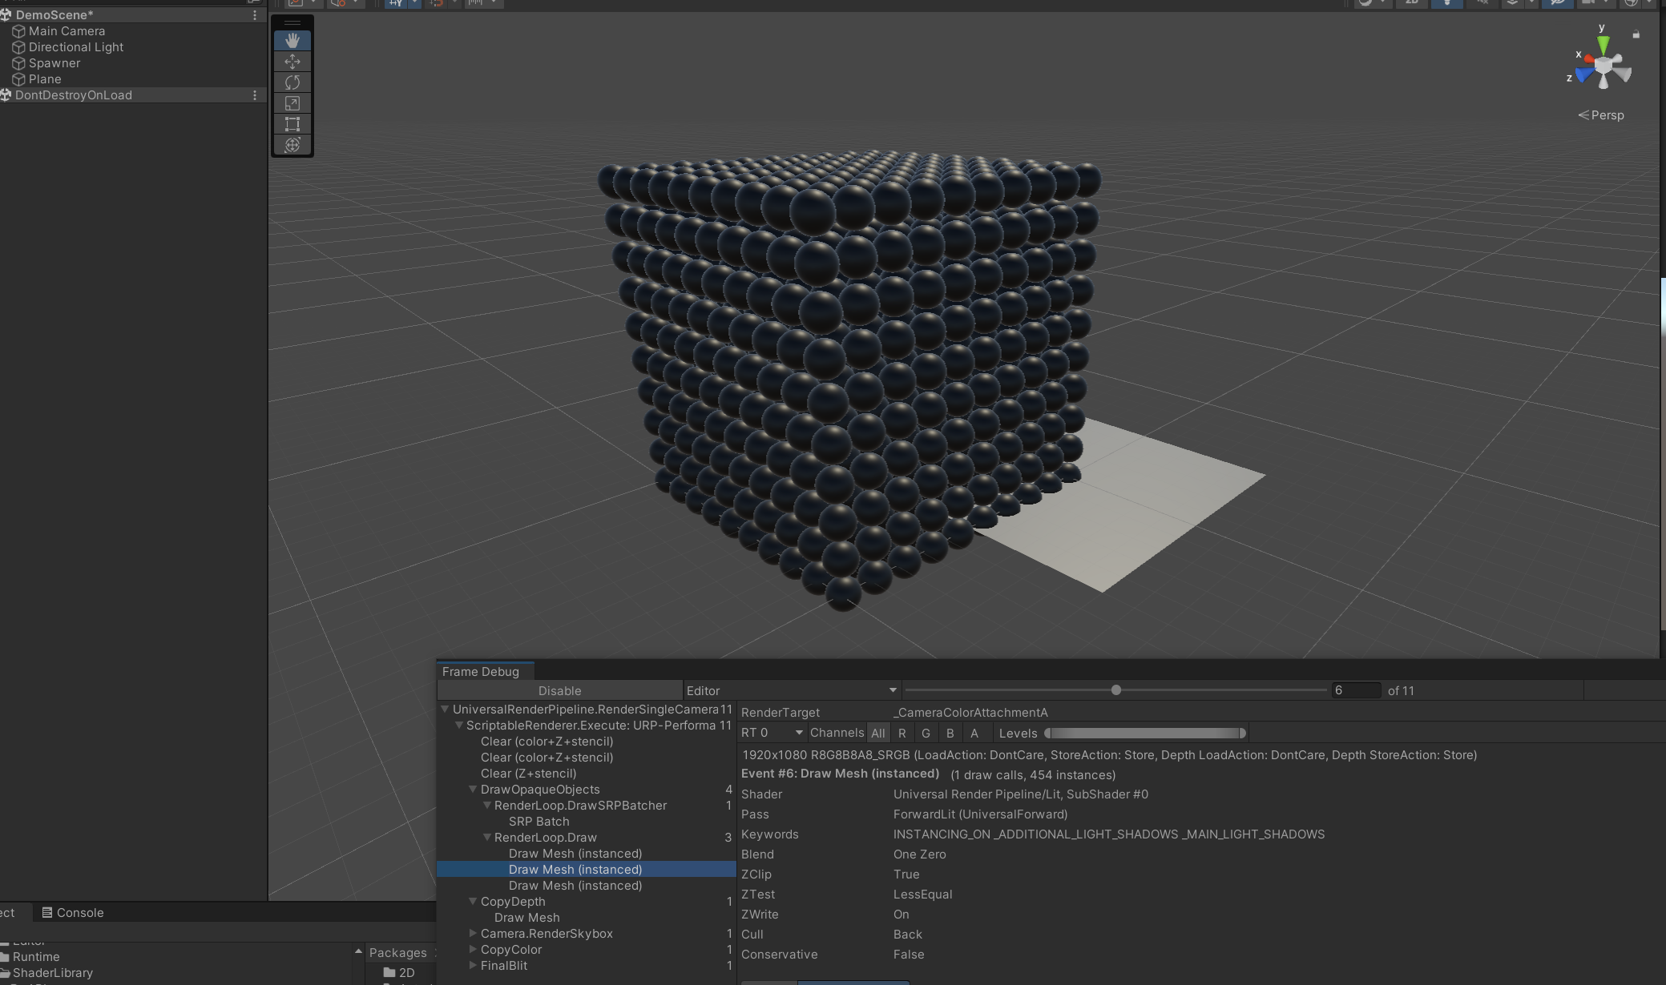The image size is (1666, 985).
Task: Toggle scene audio mute in the toolbar
Action: pyautogui.click(x=1482, y=3)
